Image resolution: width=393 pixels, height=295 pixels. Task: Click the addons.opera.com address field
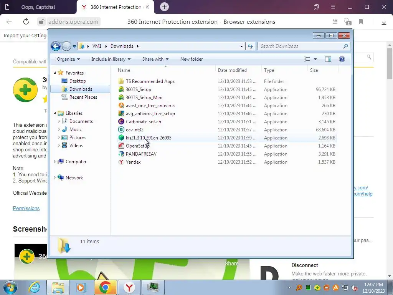pos(73,22)
